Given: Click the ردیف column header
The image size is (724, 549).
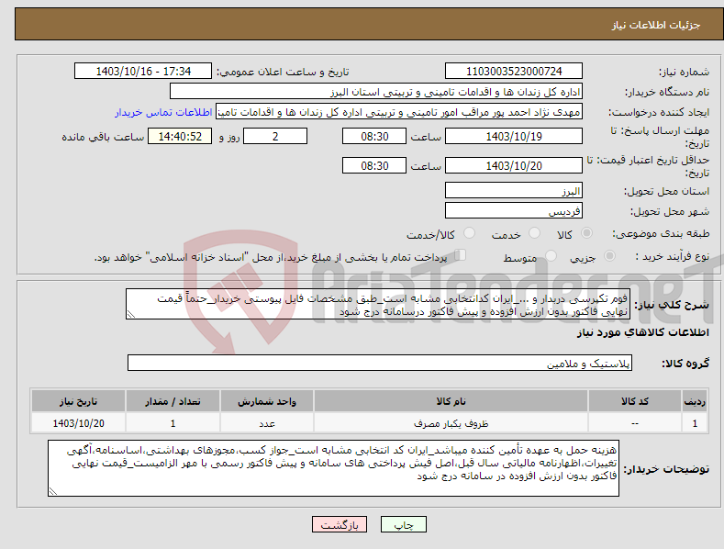Looking at the screenshot, I should coord(695,401).
